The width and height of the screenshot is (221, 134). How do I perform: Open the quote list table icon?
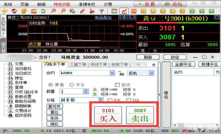coord(114,11)
